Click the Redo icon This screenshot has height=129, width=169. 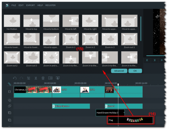coord(22,78)
